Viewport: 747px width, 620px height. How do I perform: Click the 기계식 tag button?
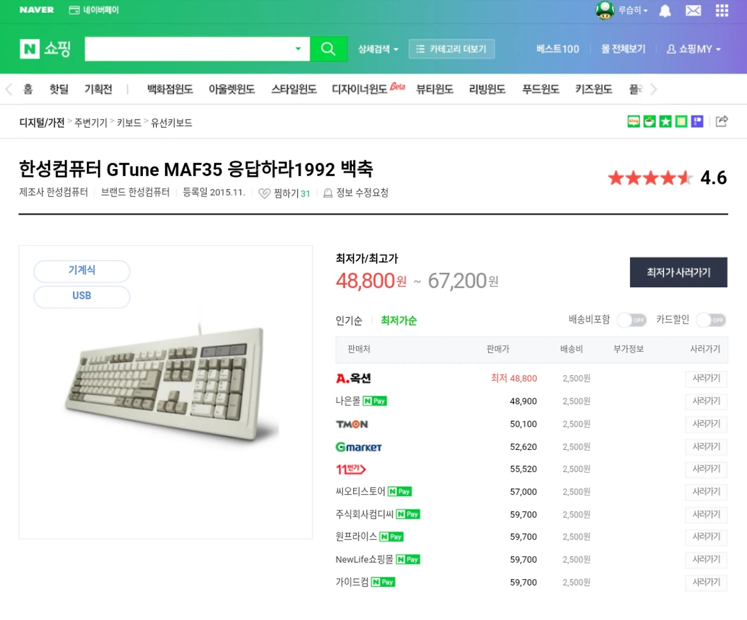(x=82, y=271)
